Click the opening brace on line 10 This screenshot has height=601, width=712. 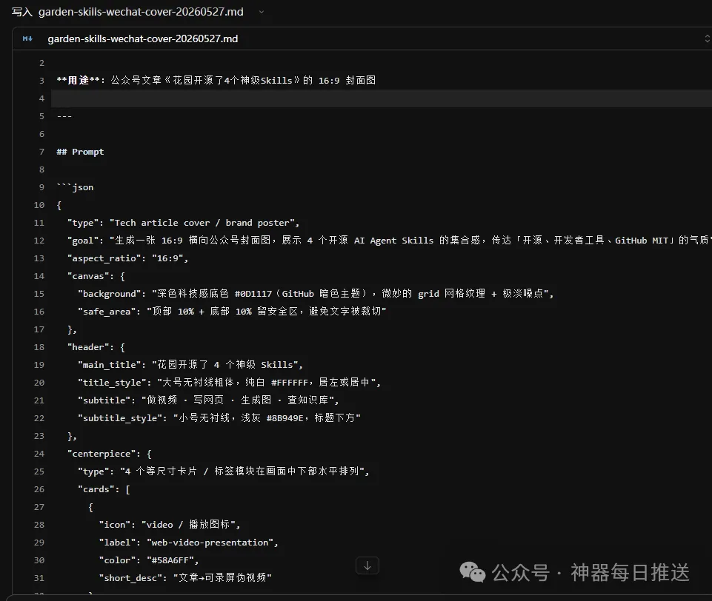click(x=59, y=205)
